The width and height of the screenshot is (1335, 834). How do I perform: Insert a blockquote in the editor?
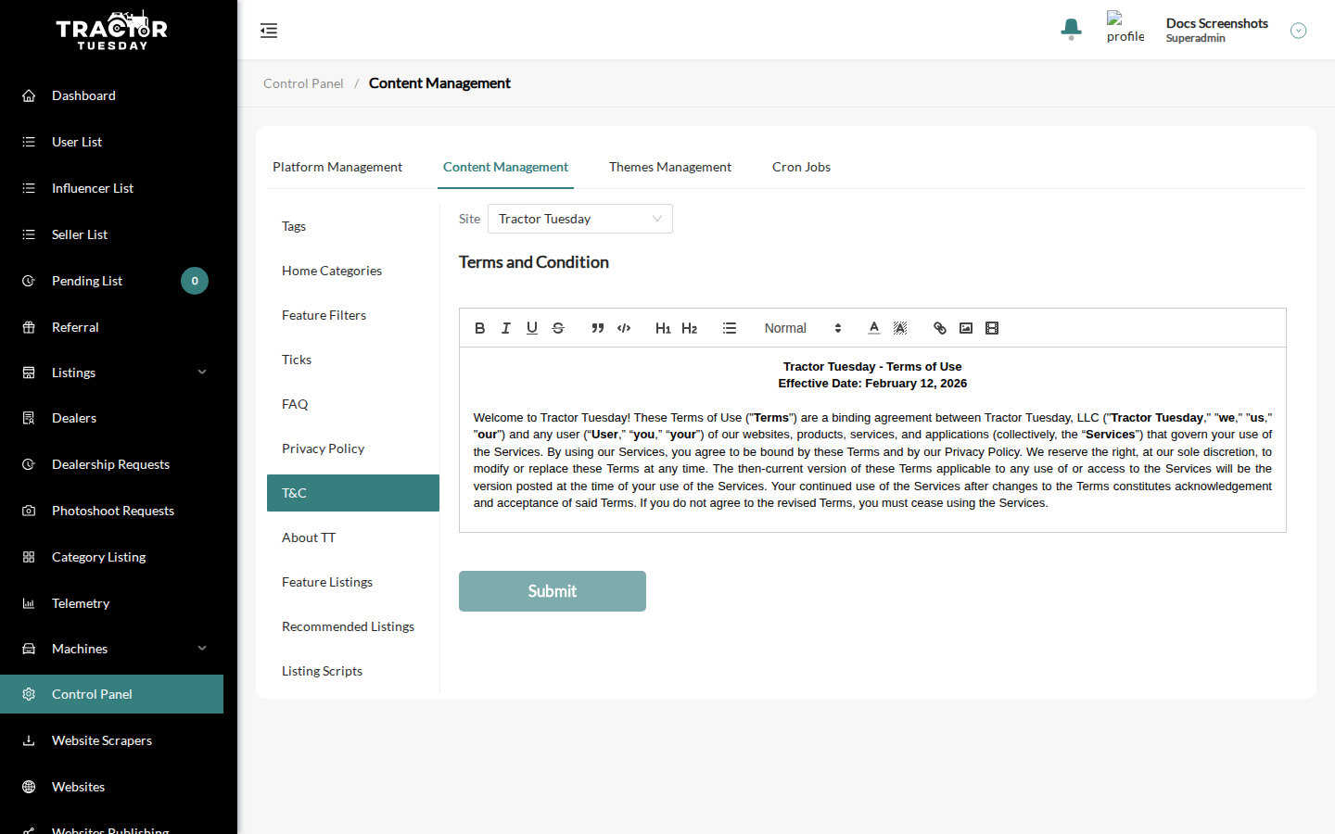[x=598, y=328]
